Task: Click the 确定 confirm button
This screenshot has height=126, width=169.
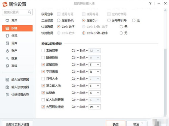Action: tap(116, 124)
